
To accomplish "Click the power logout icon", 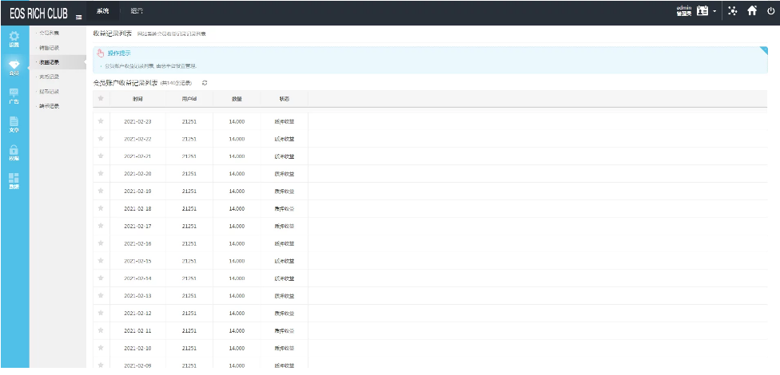I will point(770,11).
